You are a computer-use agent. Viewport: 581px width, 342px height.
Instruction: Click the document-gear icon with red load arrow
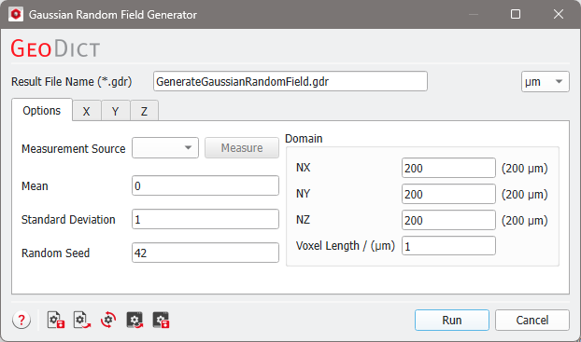[x=82, y=320]
